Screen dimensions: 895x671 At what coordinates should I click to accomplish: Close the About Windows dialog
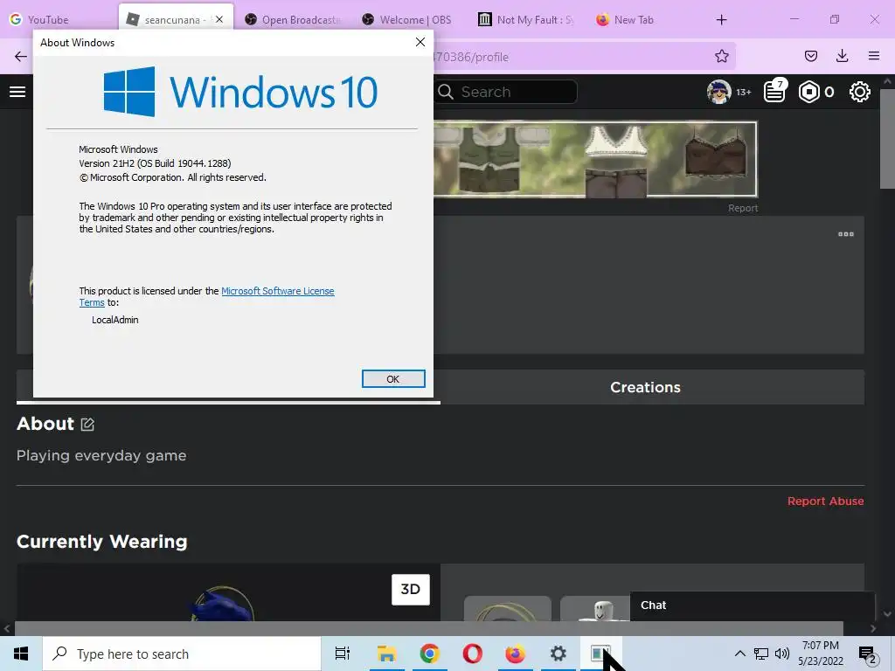point(420,42)
